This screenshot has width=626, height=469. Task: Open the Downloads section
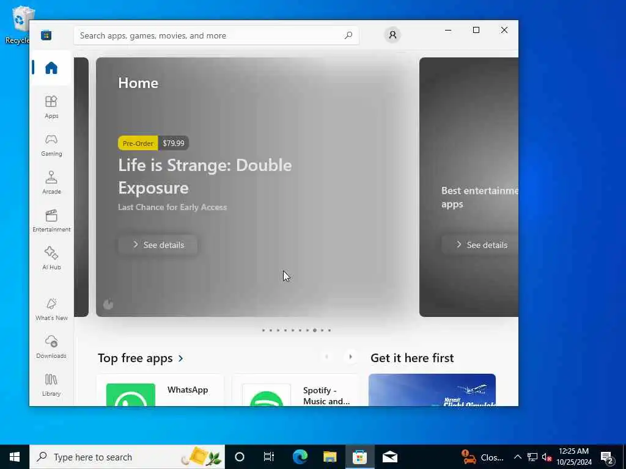[51, 347]
